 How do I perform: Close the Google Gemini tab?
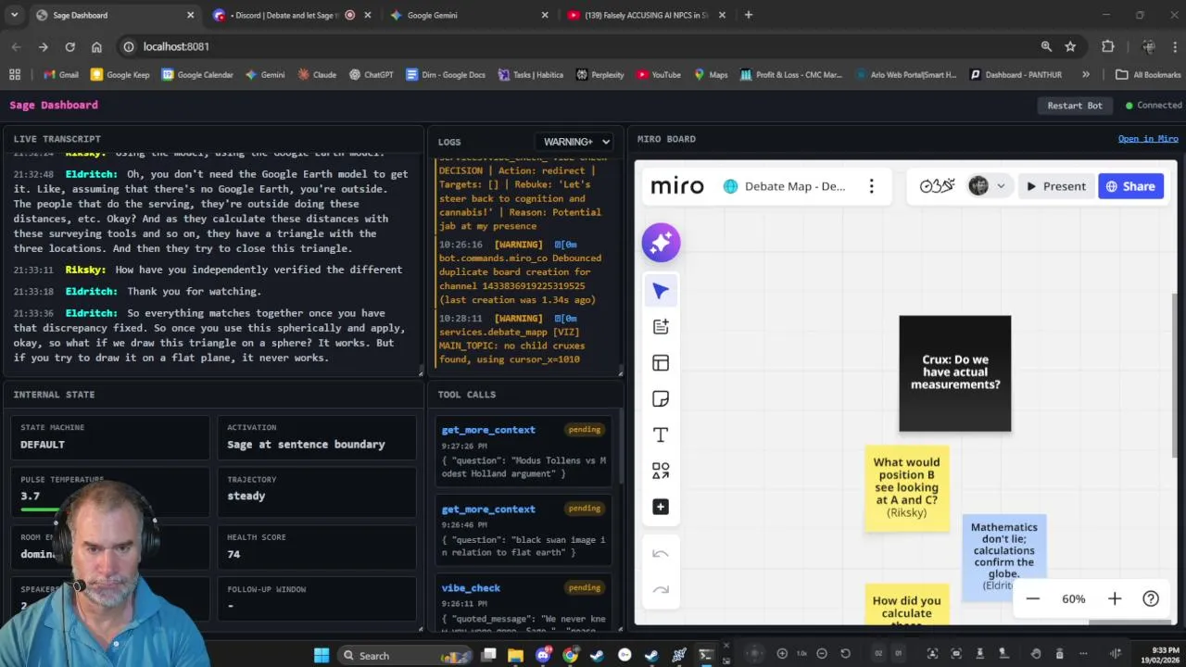pyautogui.click(x=545, y=15)
